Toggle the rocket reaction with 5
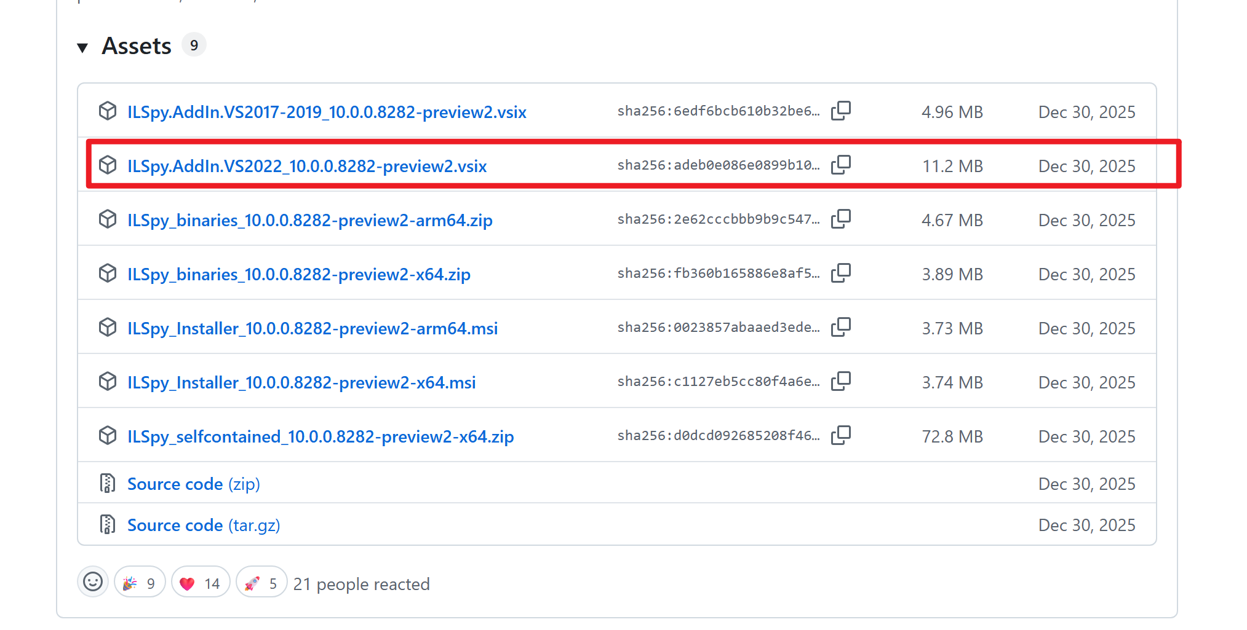1247x630 pixels. point(261,582)
